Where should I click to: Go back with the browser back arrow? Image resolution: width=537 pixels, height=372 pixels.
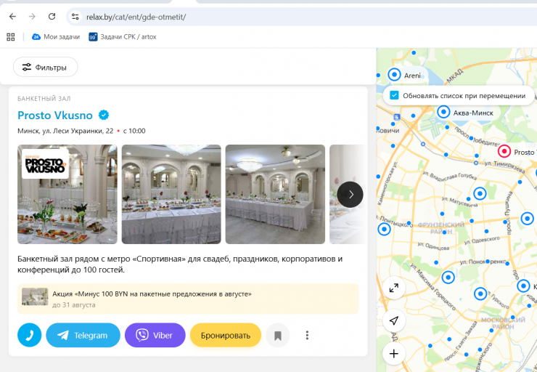pyautogui.click(x=12, y=17)
